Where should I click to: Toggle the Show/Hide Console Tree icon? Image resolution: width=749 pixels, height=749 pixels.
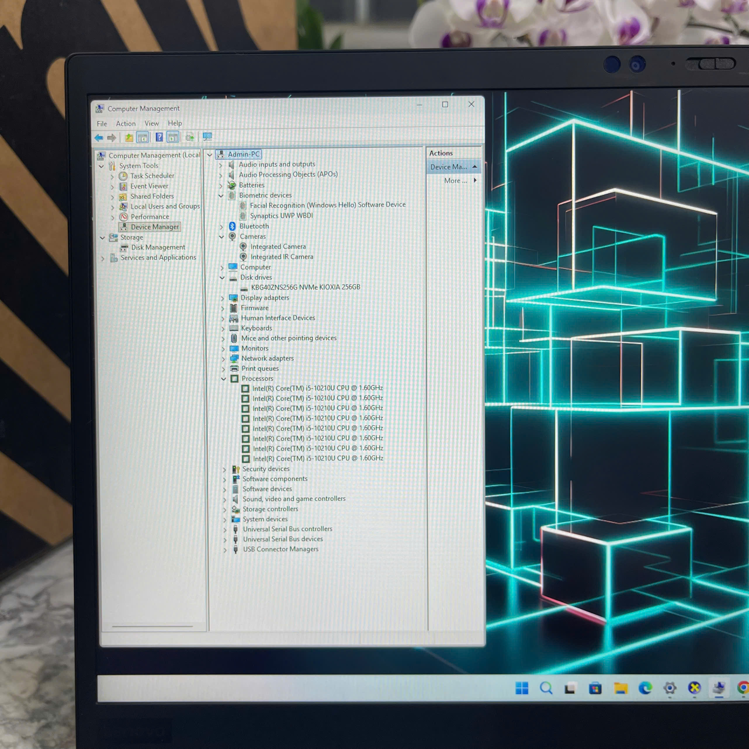[x=143, y=137]
